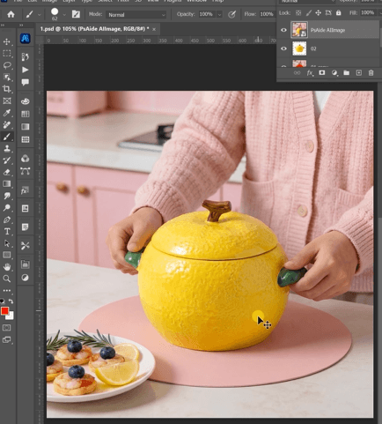Viewport: 382px width, 424px height.
Task: Link the selected layers
Action: [x=298, y=73]
